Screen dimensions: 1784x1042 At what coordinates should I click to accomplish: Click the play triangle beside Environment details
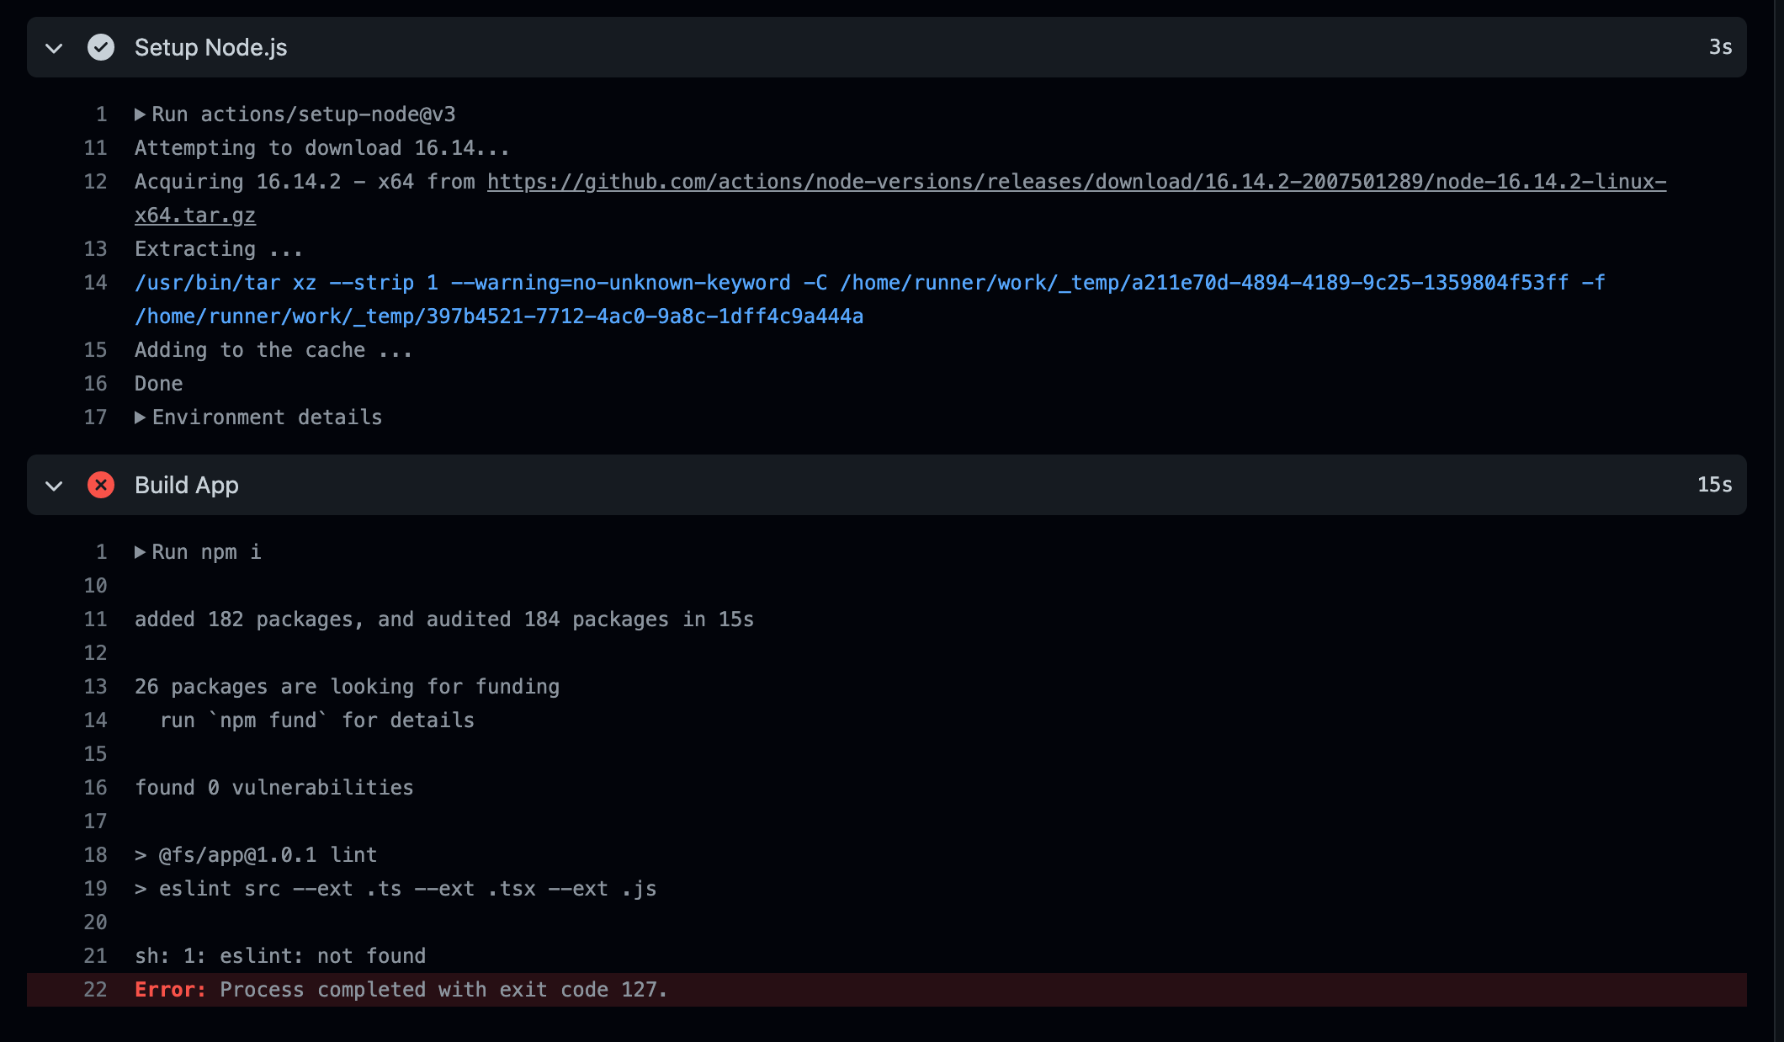[141, 417]
